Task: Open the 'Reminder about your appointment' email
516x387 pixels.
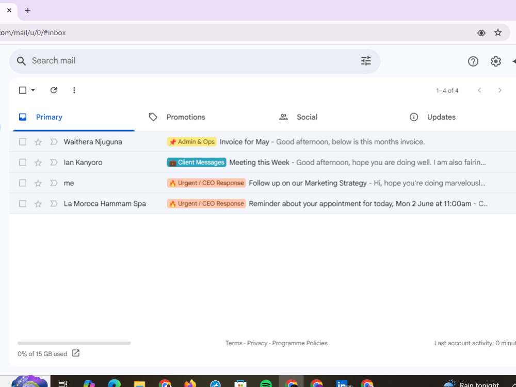Action: click(x=360, y=204)
